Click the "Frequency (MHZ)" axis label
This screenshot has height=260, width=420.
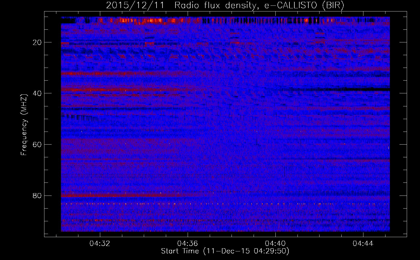[24, 125]
